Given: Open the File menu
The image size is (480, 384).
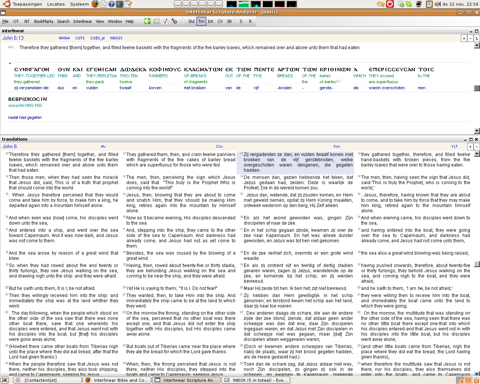Looking at the screenshot, I should click(x=5, y=21).
